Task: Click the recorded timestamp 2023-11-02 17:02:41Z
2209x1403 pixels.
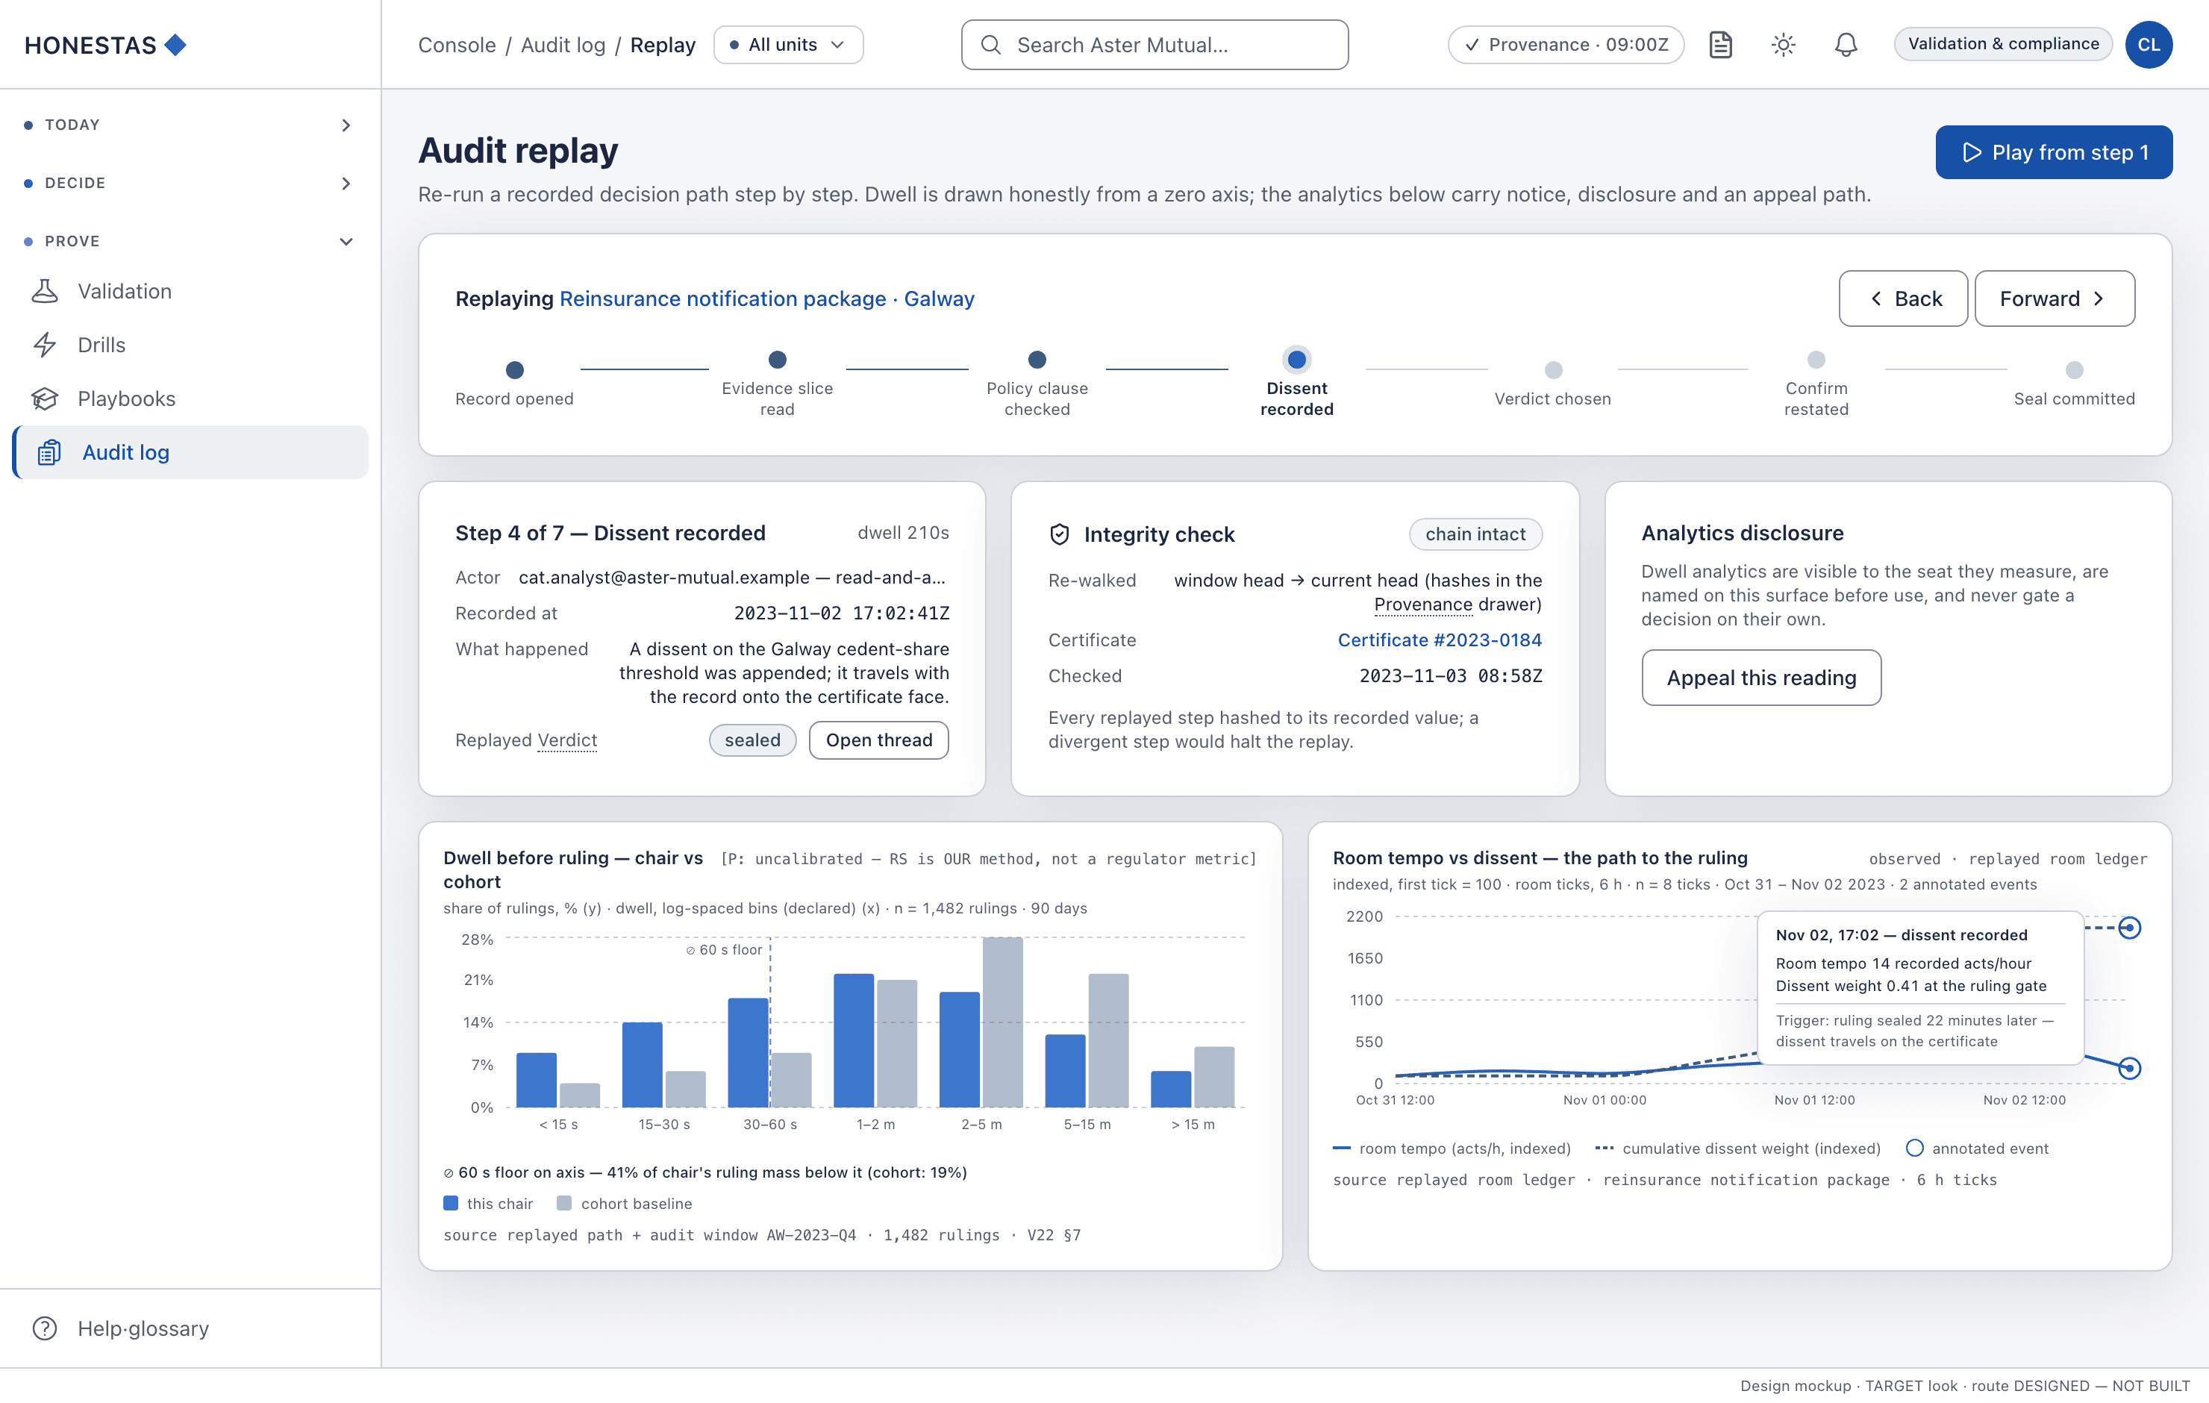Action: [x=841, y=613]
